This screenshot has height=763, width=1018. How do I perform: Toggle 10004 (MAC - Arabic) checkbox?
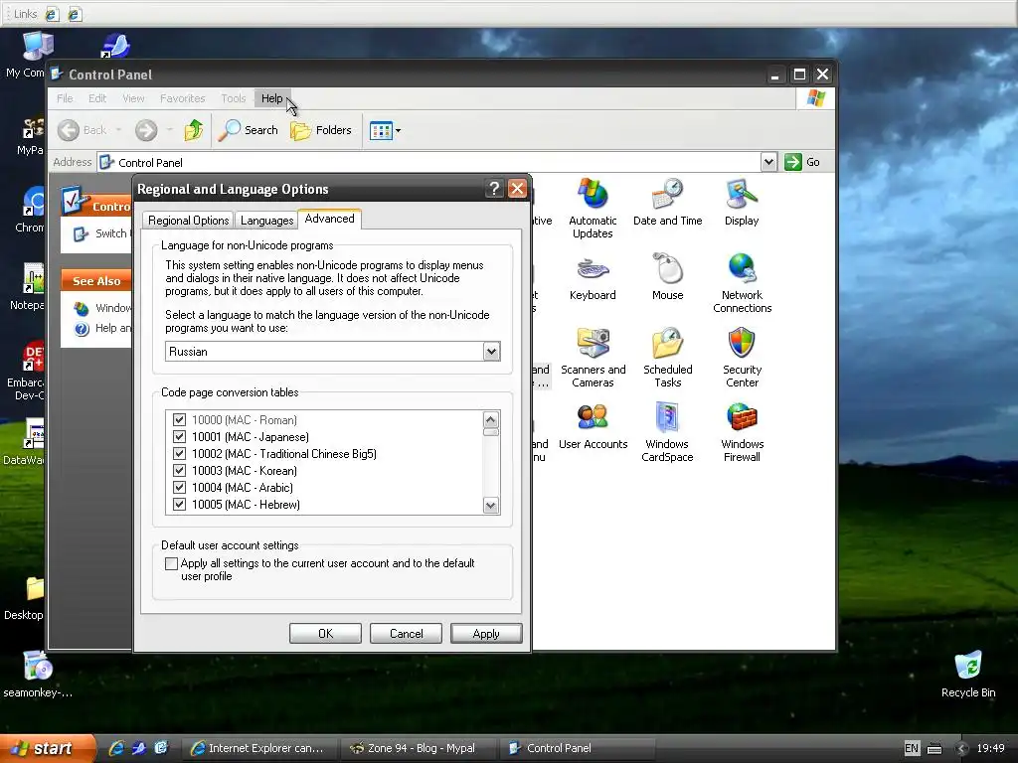[x=179, y=487]
